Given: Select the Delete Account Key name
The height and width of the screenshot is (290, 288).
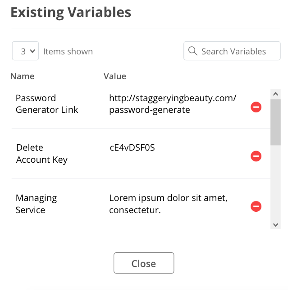Looking at the screenshot, I should pos(42,154).
